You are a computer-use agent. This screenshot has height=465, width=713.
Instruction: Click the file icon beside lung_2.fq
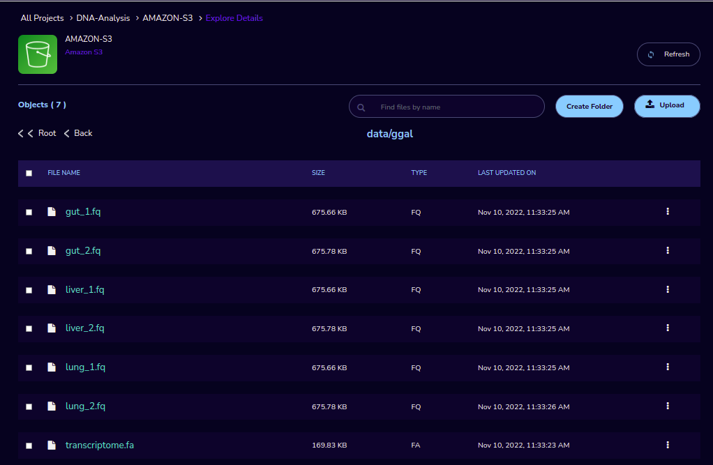click(52, 406)
